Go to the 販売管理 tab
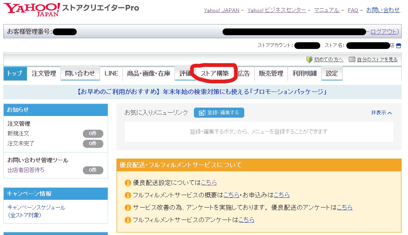 click(x=271, y=73)
